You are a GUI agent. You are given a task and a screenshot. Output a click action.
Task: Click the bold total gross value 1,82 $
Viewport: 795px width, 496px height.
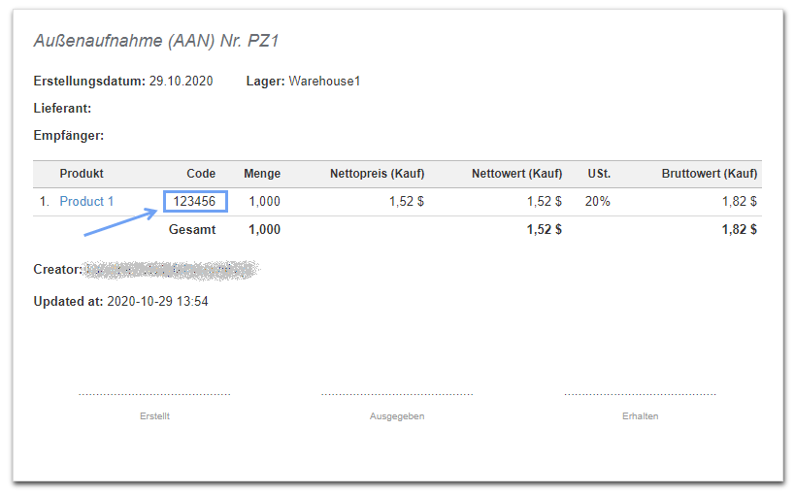click(740, 229)
